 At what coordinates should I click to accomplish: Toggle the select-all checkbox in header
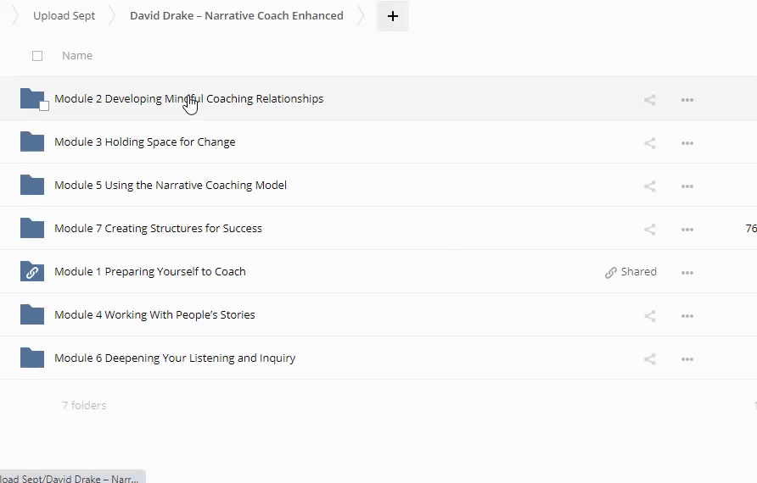(x=37, y=56)
